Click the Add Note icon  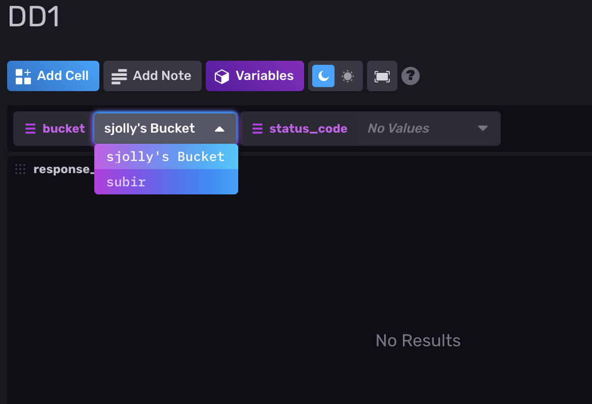coord(119,75)
